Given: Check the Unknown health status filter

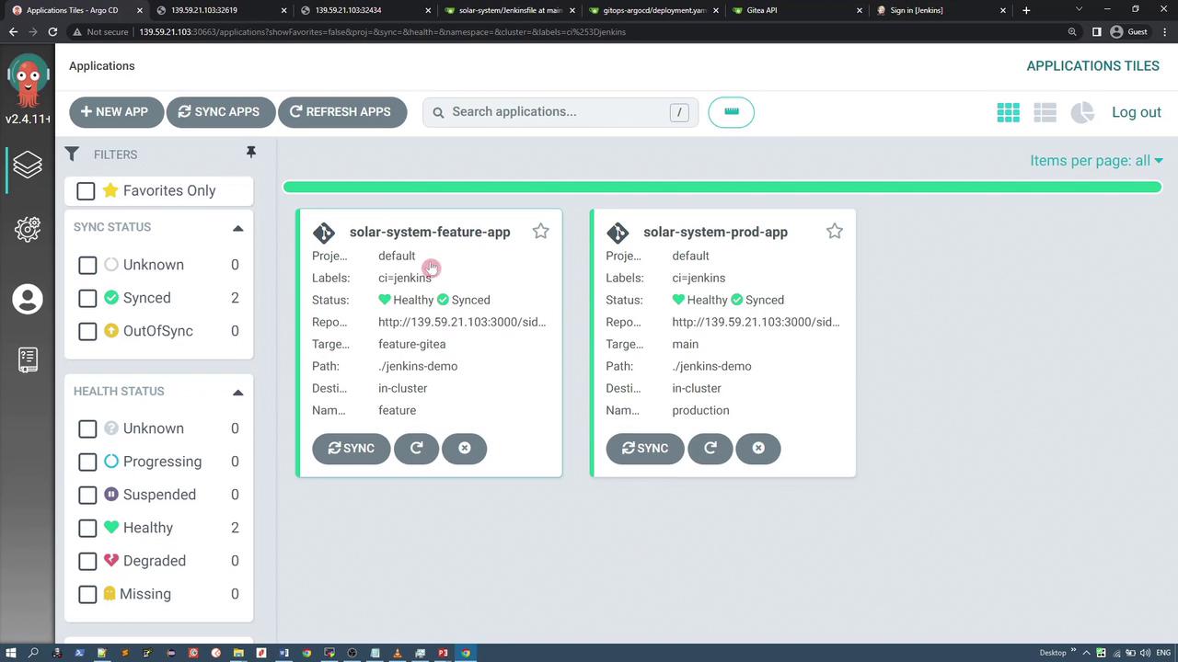Looking at the screenshot, I should coord(87,428).
